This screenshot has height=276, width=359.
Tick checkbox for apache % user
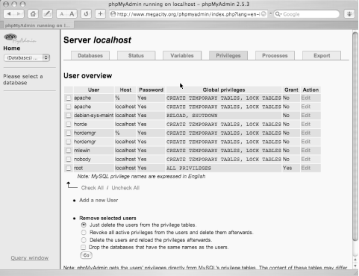(69, 98)
